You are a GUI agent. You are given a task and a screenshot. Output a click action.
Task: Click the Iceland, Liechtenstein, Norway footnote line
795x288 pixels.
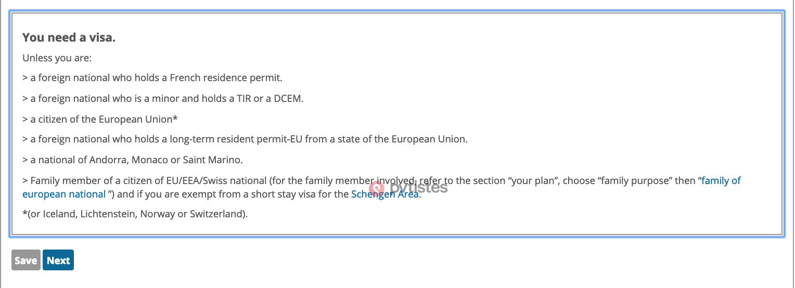click(135, 214)
